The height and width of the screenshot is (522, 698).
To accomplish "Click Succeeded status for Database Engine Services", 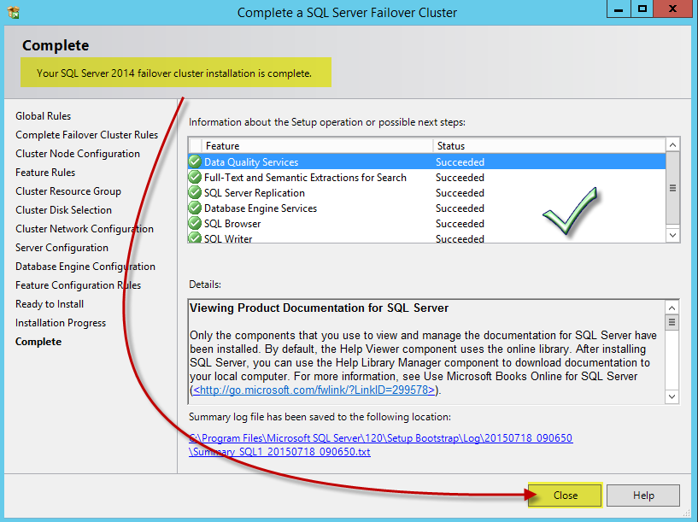I will coord(460,208).
